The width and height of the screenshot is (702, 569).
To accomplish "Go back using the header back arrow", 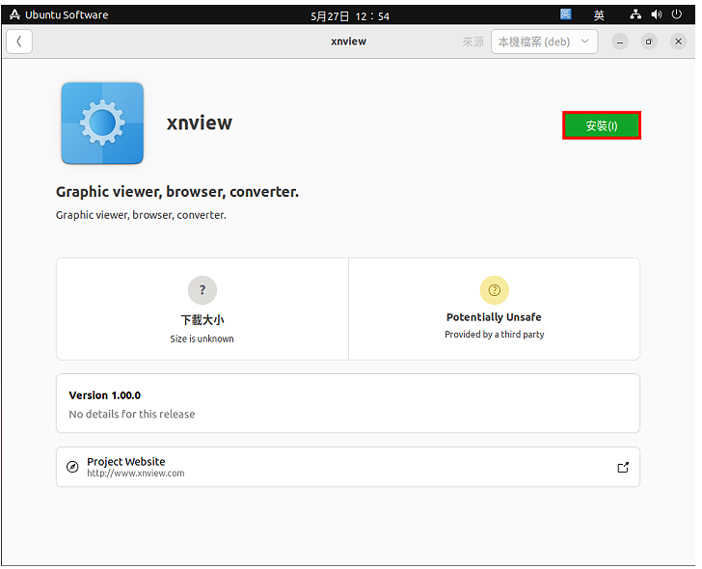I will click(19, 42).
